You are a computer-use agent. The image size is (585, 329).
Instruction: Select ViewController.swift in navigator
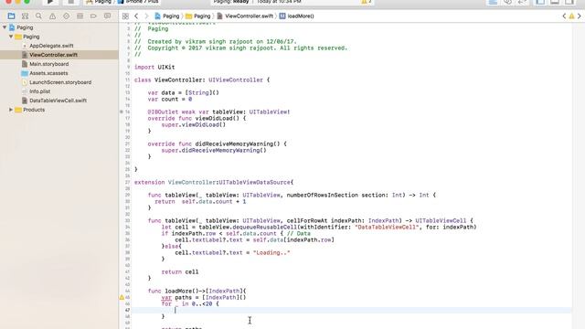coord(53,55)
